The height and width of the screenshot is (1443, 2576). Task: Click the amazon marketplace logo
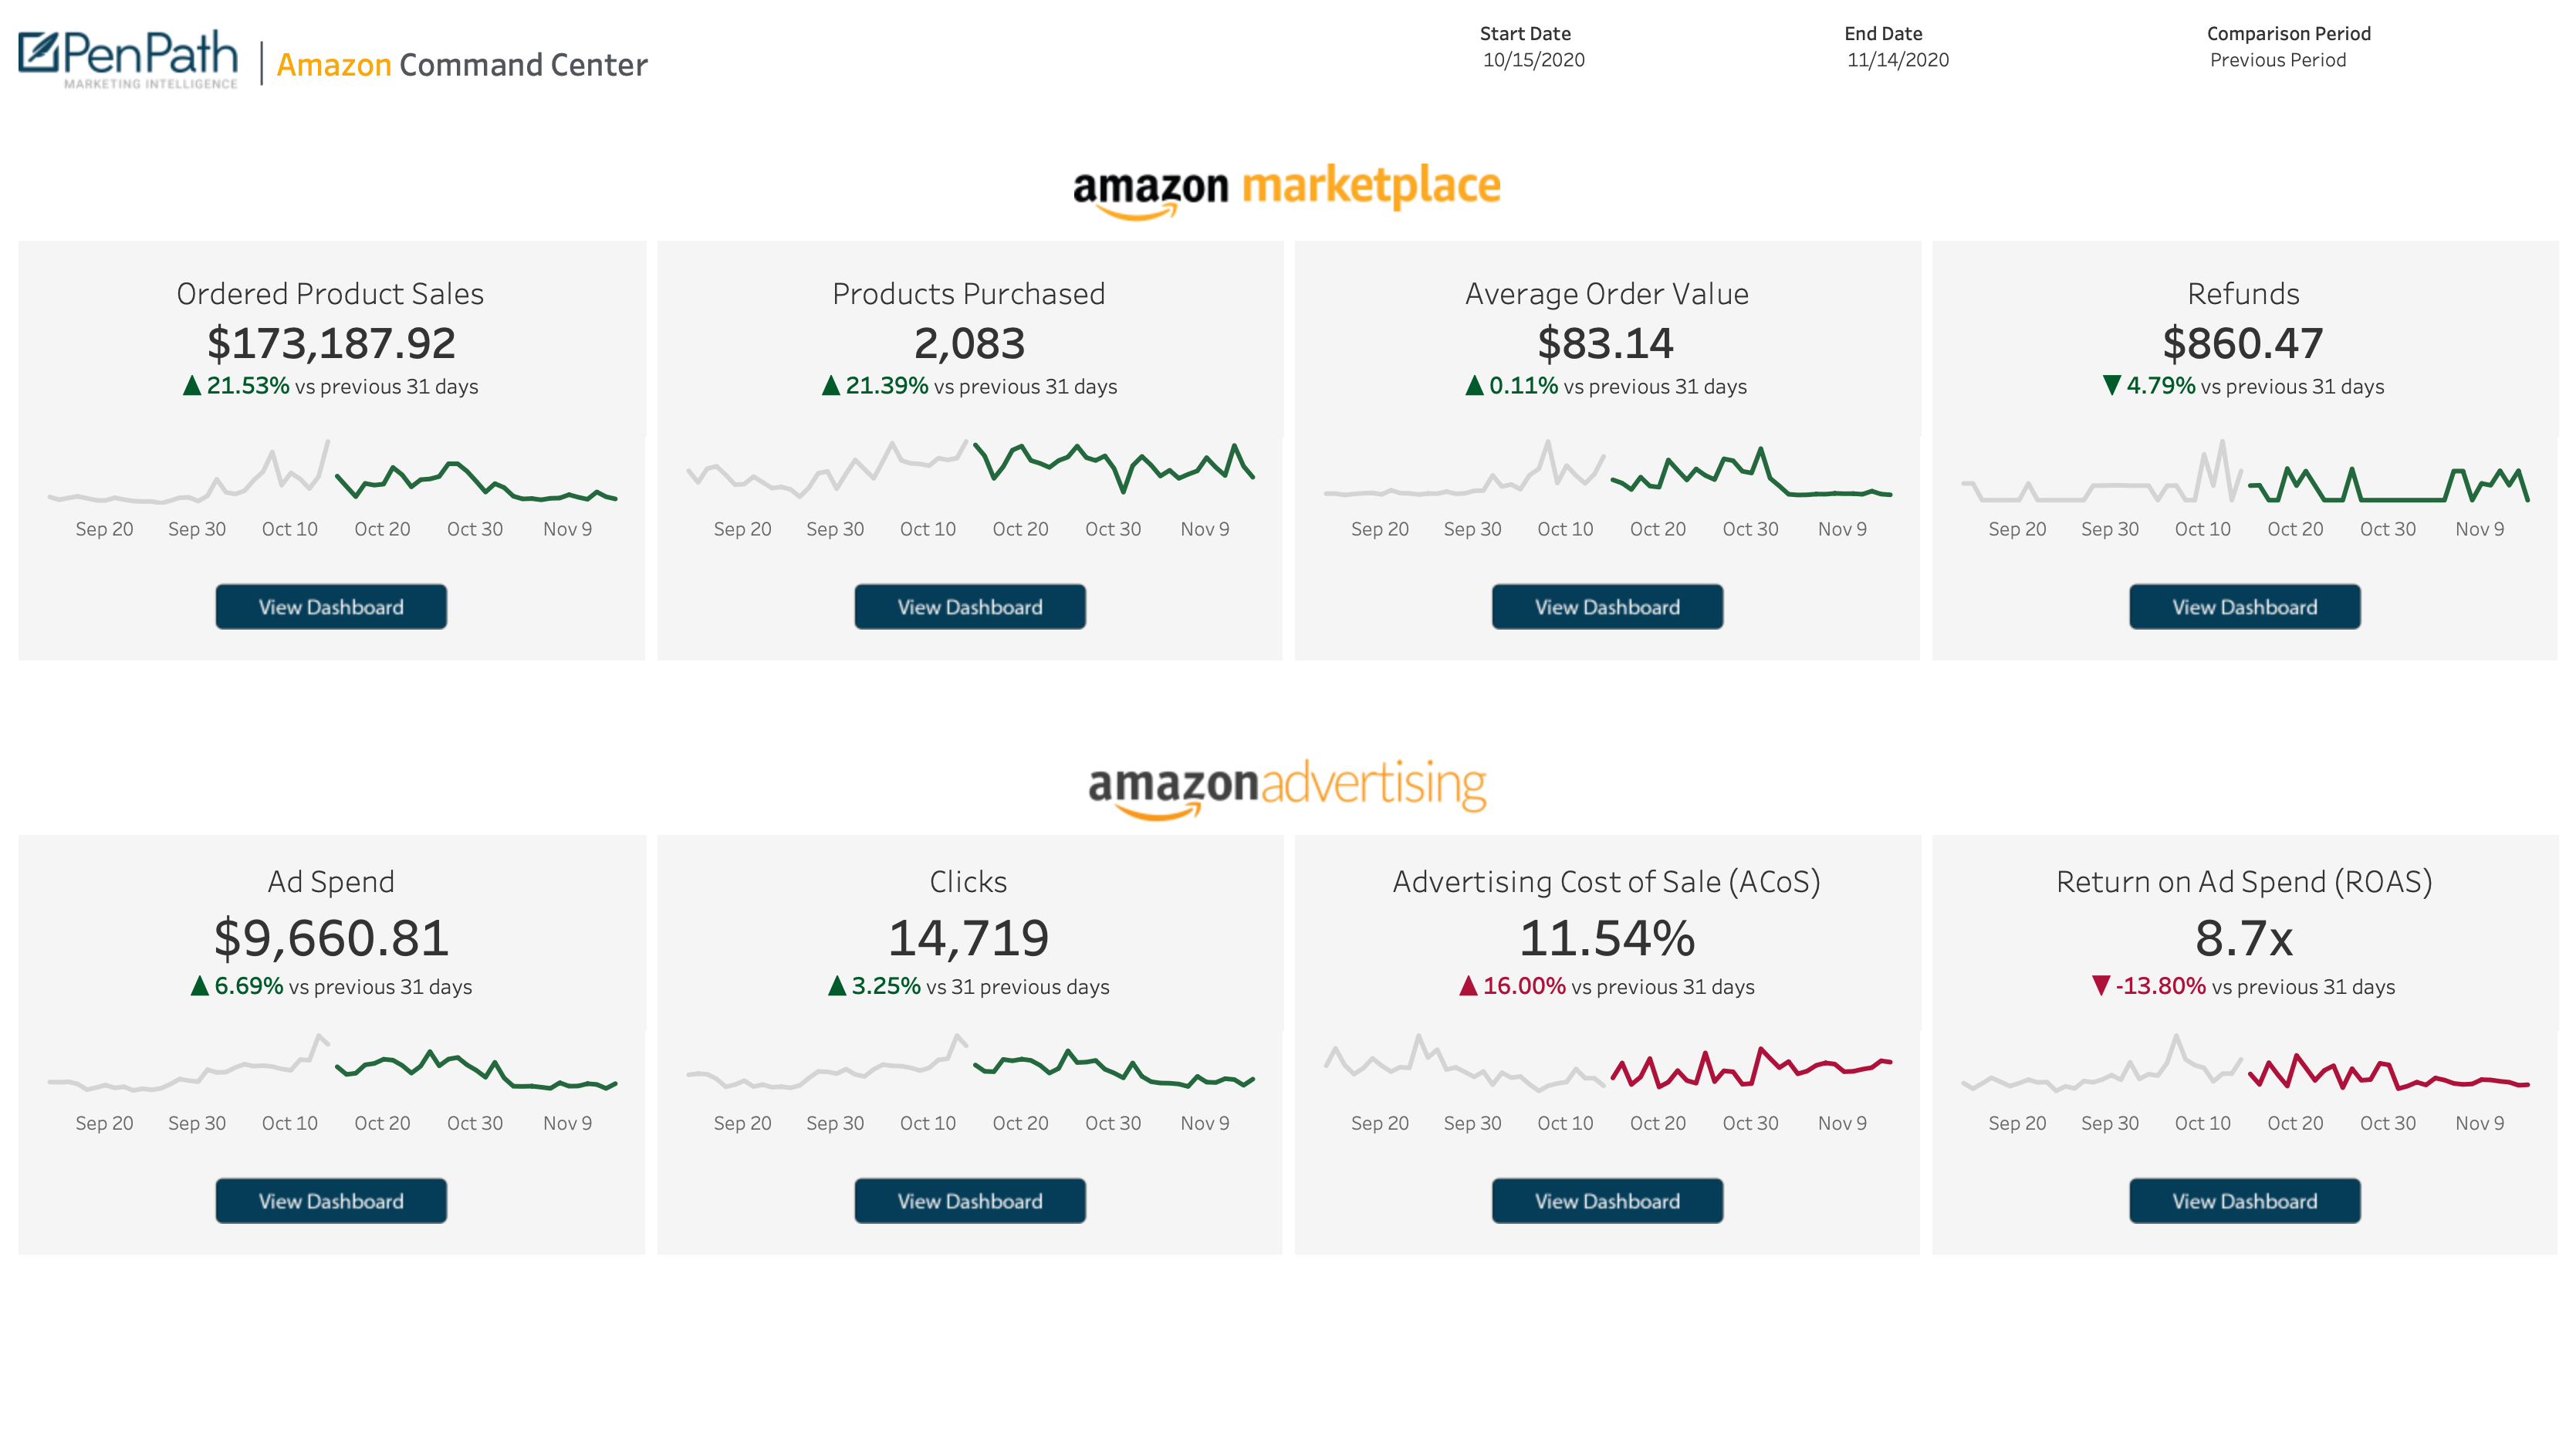click(x=1287, y=190)
